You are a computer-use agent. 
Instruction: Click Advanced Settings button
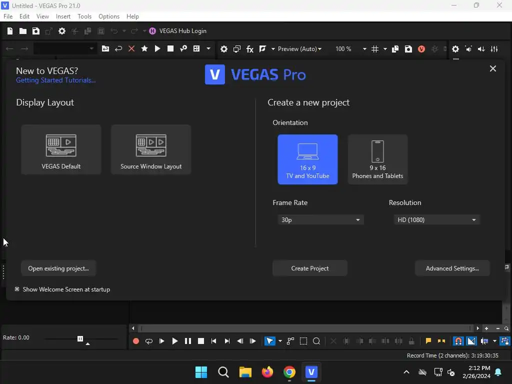click(x=452, y=268)
